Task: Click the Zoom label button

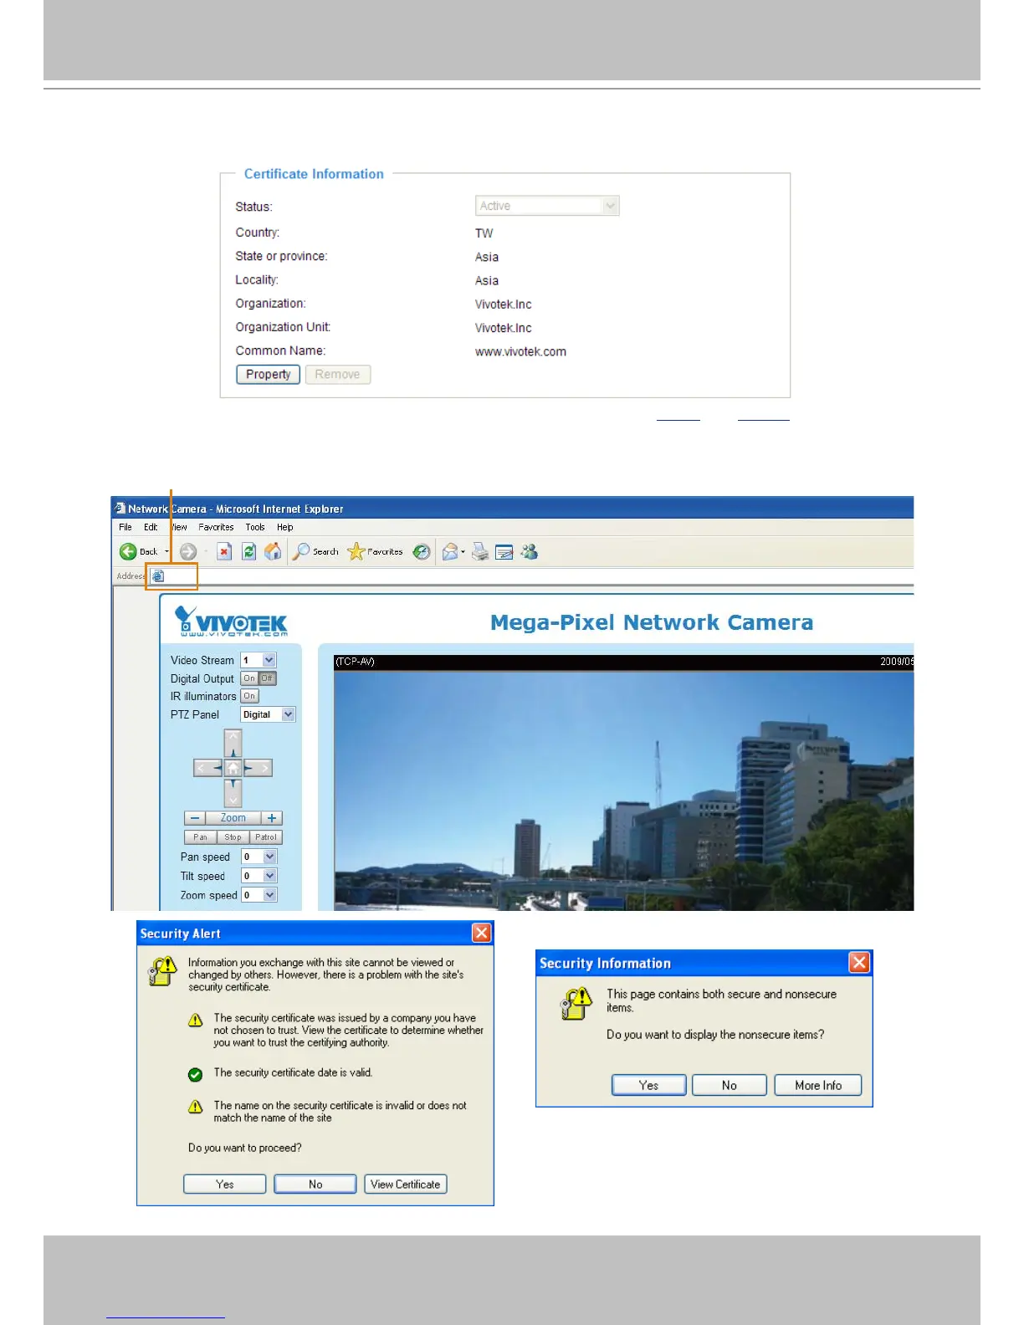Action: coord(233,818)
